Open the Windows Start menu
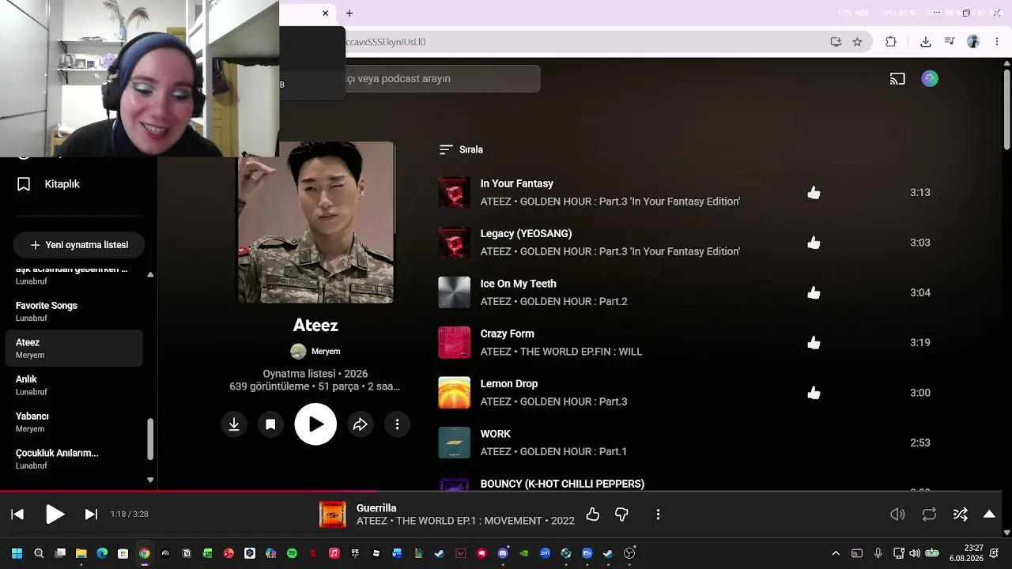This screenshot has width=1012, height=569. coord(17,554)
